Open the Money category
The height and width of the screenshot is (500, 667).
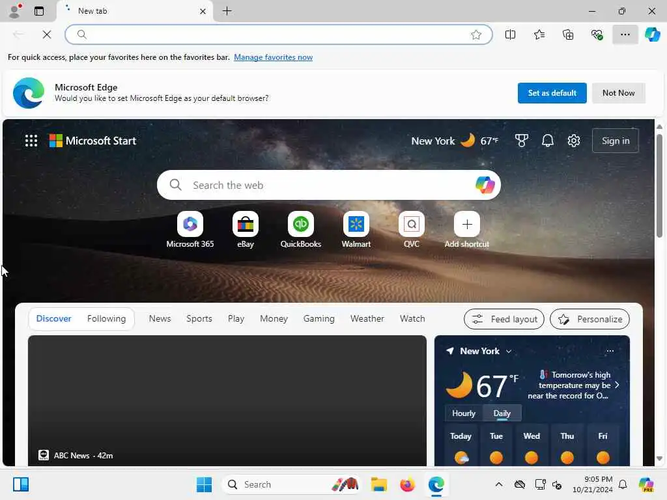click(x=274, y=318)
